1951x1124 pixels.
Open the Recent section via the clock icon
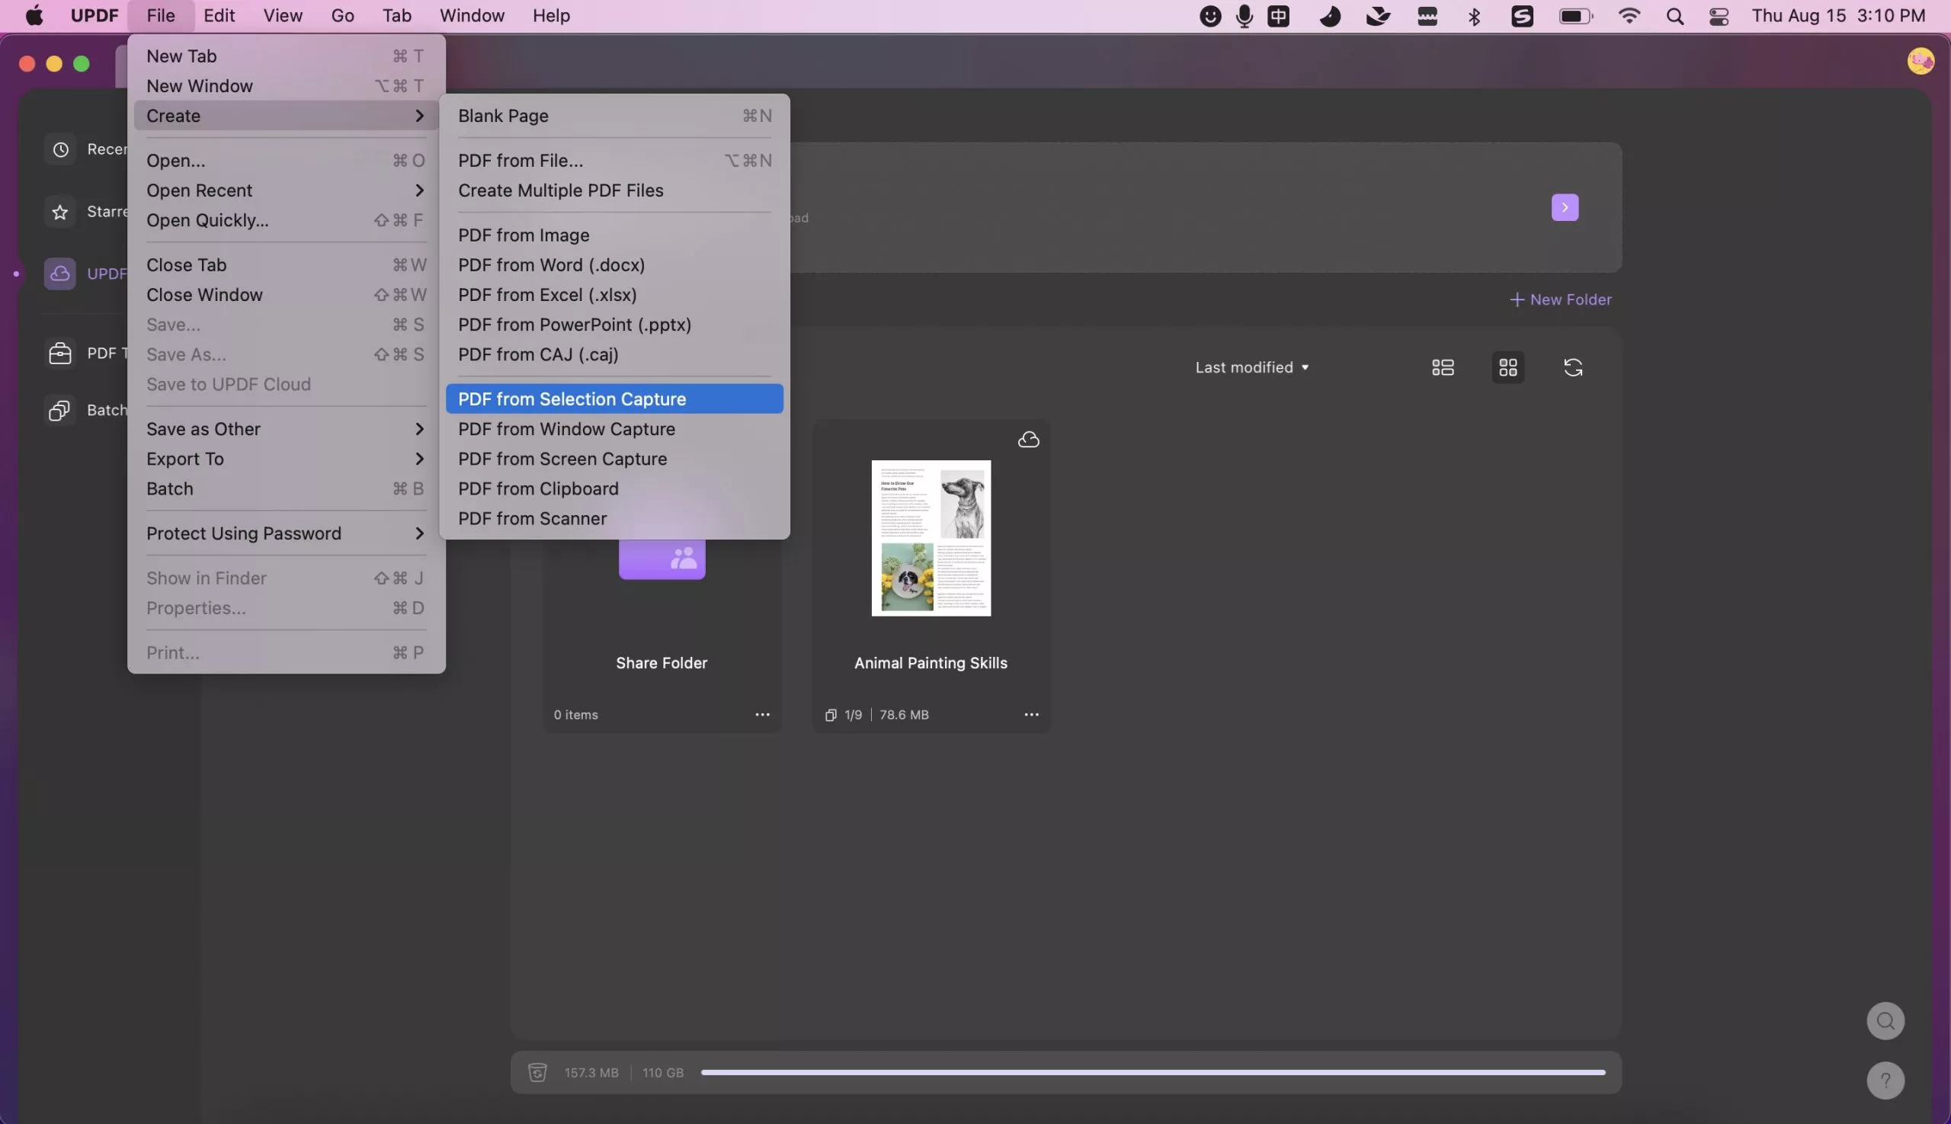click(x=59, y=149)
